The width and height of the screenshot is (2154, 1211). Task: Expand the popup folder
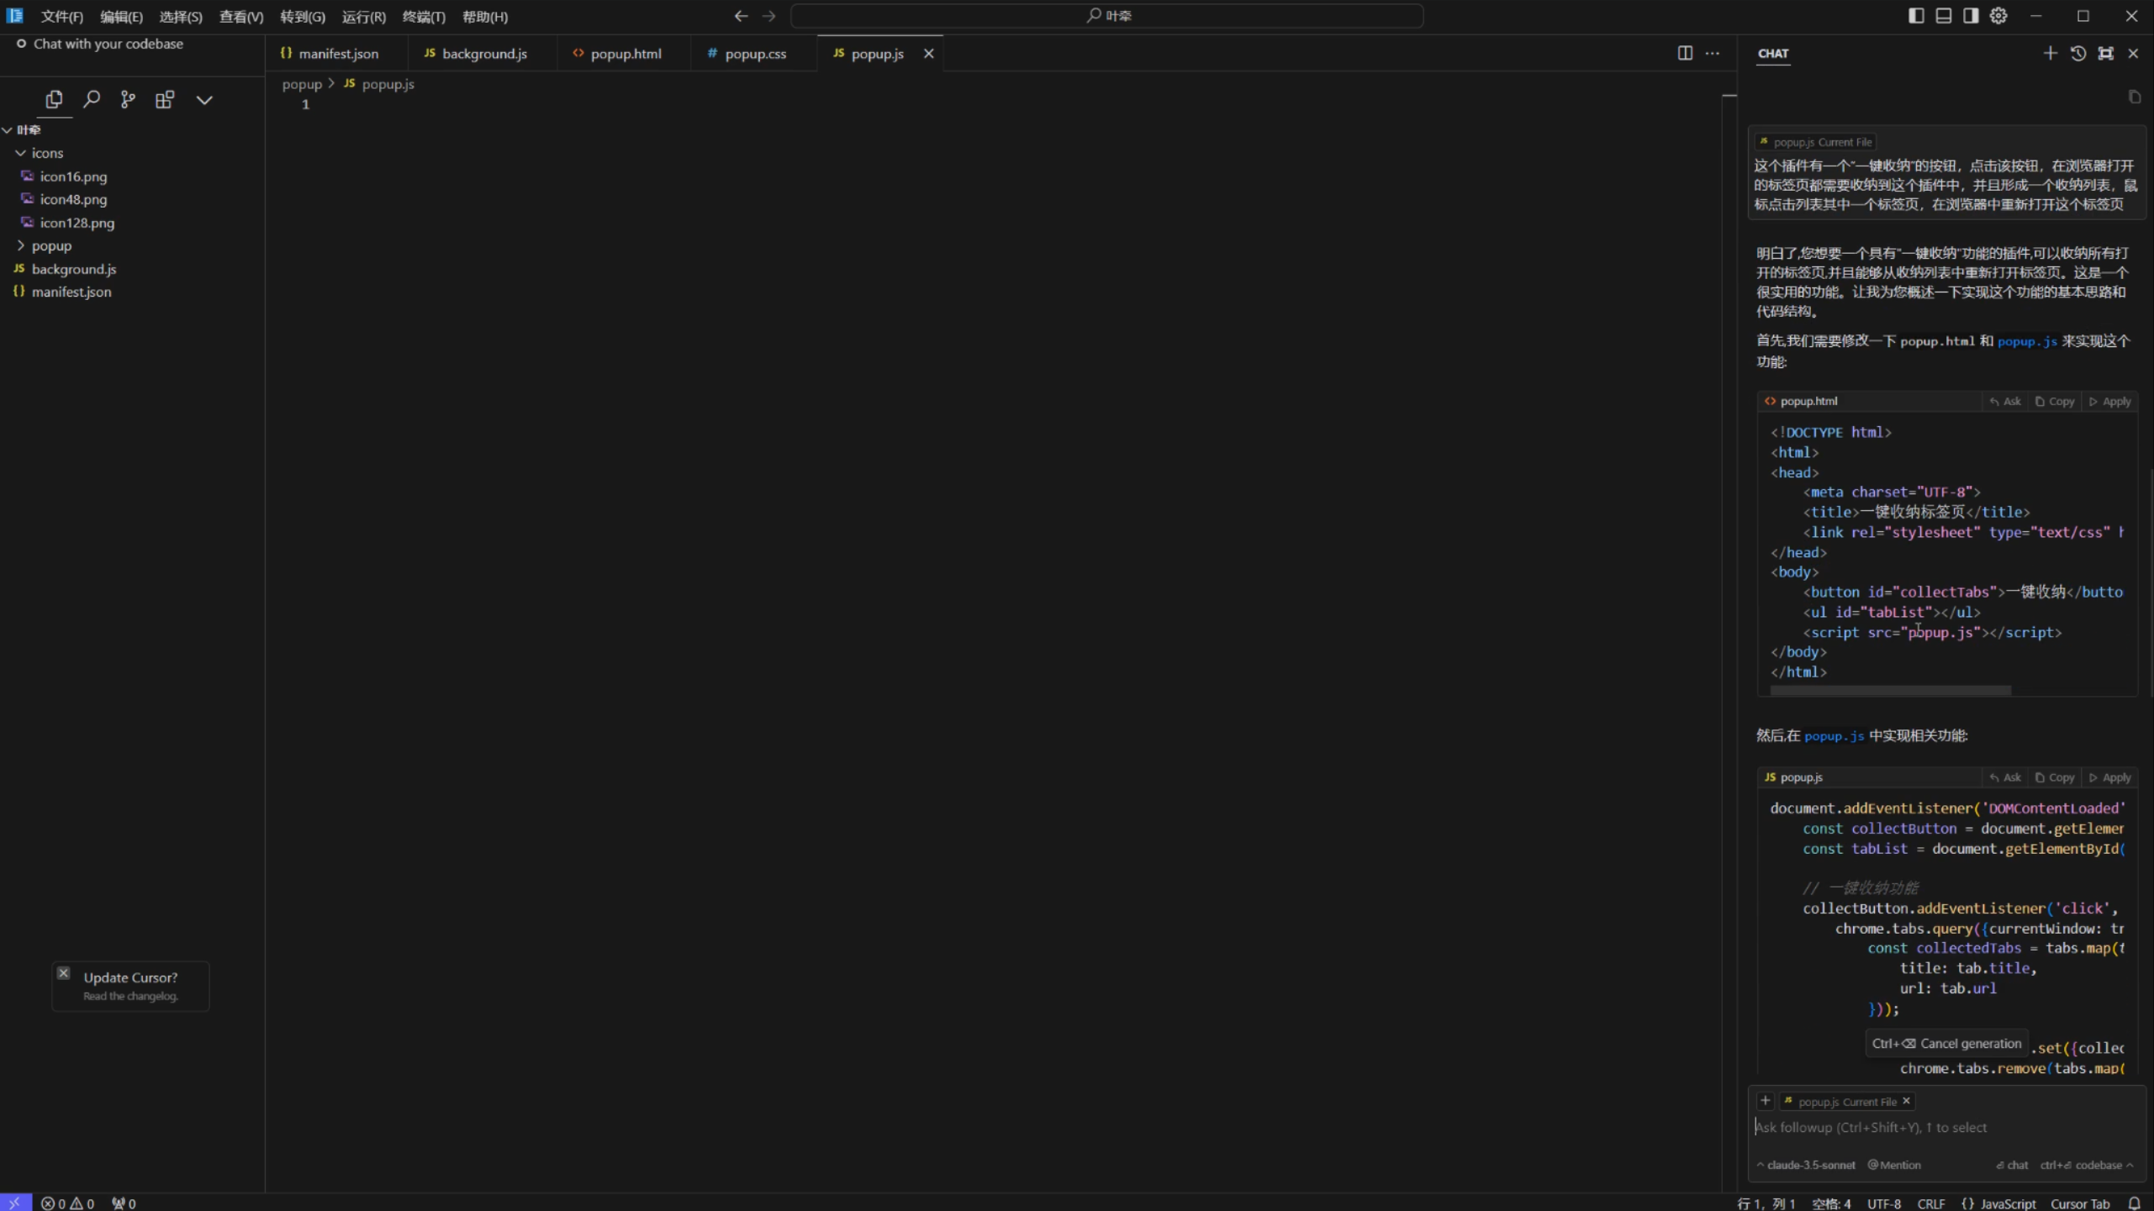pyautogui.click(x=51, y=246)
